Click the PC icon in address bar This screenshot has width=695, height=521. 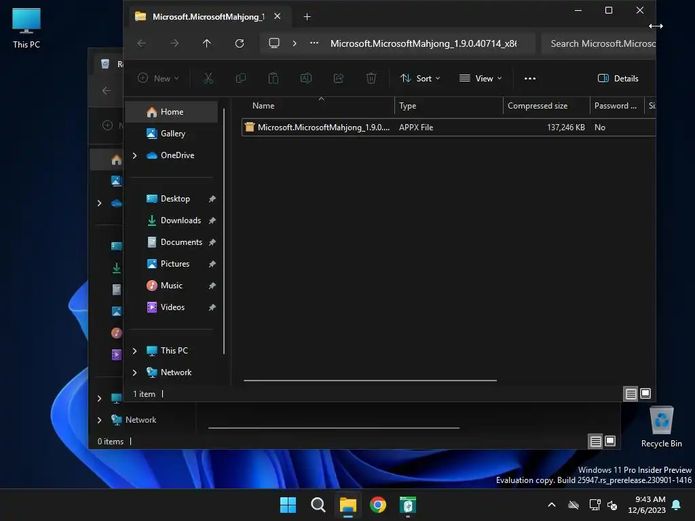tap(274, 43)
